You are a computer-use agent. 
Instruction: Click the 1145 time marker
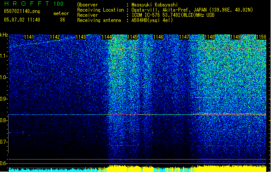(132, 37)
